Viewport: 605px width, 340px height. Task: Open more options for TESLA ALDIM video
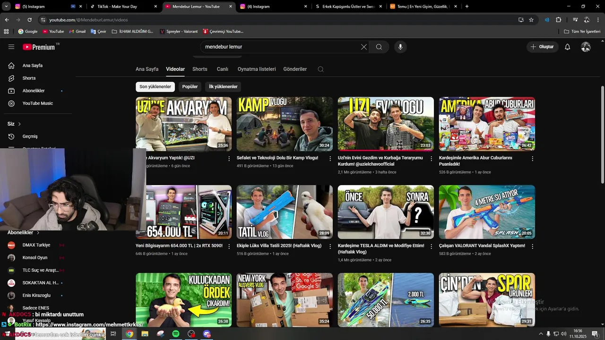coord(431,246)
